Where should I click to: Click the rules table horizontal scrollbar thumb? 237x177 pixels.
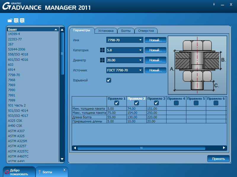[x=141, y=148]
